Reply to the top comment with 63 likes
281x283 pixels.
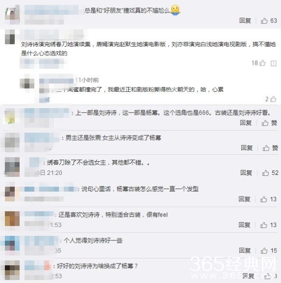pyautogui.click(x=245, y=21)
